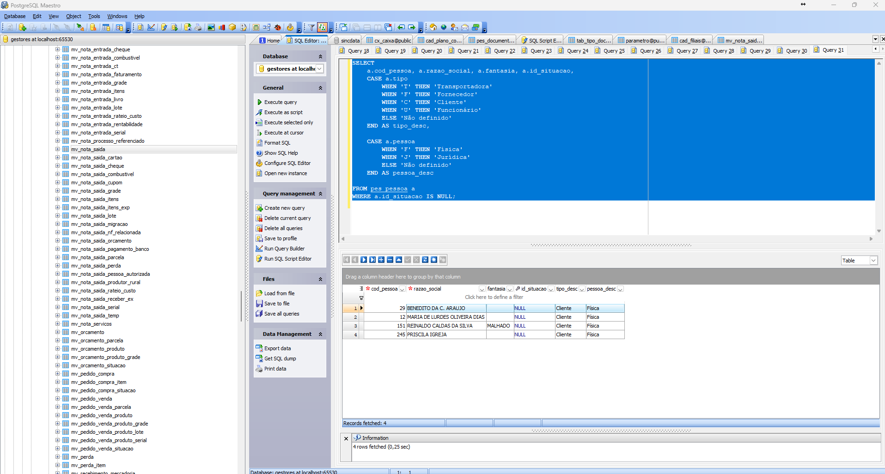Click the Execute query play icon
This screenshot has width=885, height=474.
pyautogui.click(x=260, y=102)
